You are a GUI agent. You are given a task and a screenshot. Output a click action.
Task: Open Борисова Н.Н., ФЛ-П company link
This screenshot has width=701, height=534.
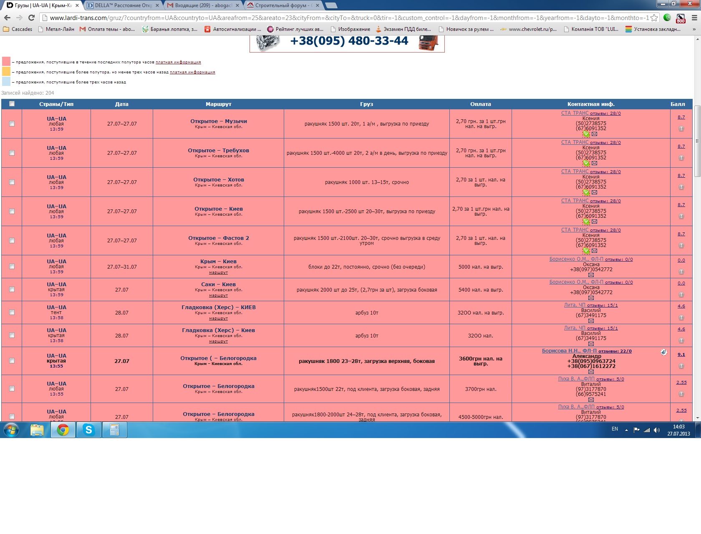coord(569,351)
